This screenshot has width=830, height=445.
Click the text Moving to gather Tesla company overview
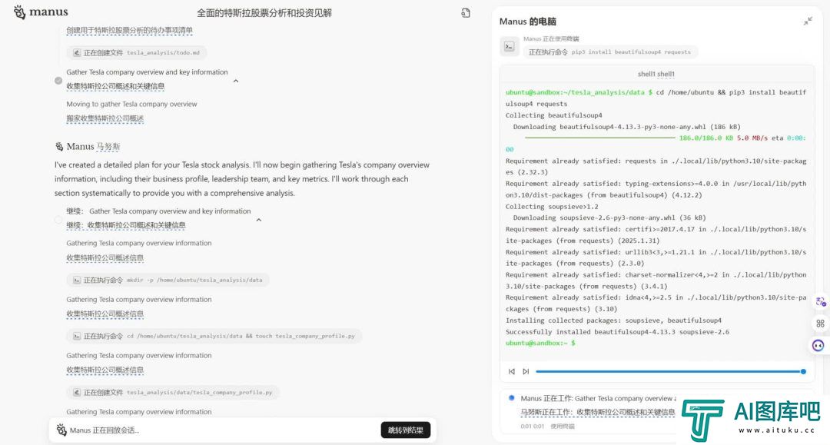click(131, 105)
